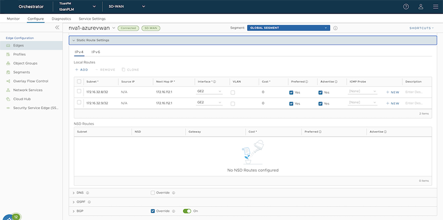Viewport: 443px width, 220px height.
Task: Go to the Diagnostics tab
Action: pos(61,19)
